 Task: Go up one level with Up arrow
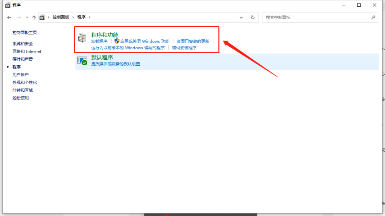pyautogui.click(x=34, y=17)
